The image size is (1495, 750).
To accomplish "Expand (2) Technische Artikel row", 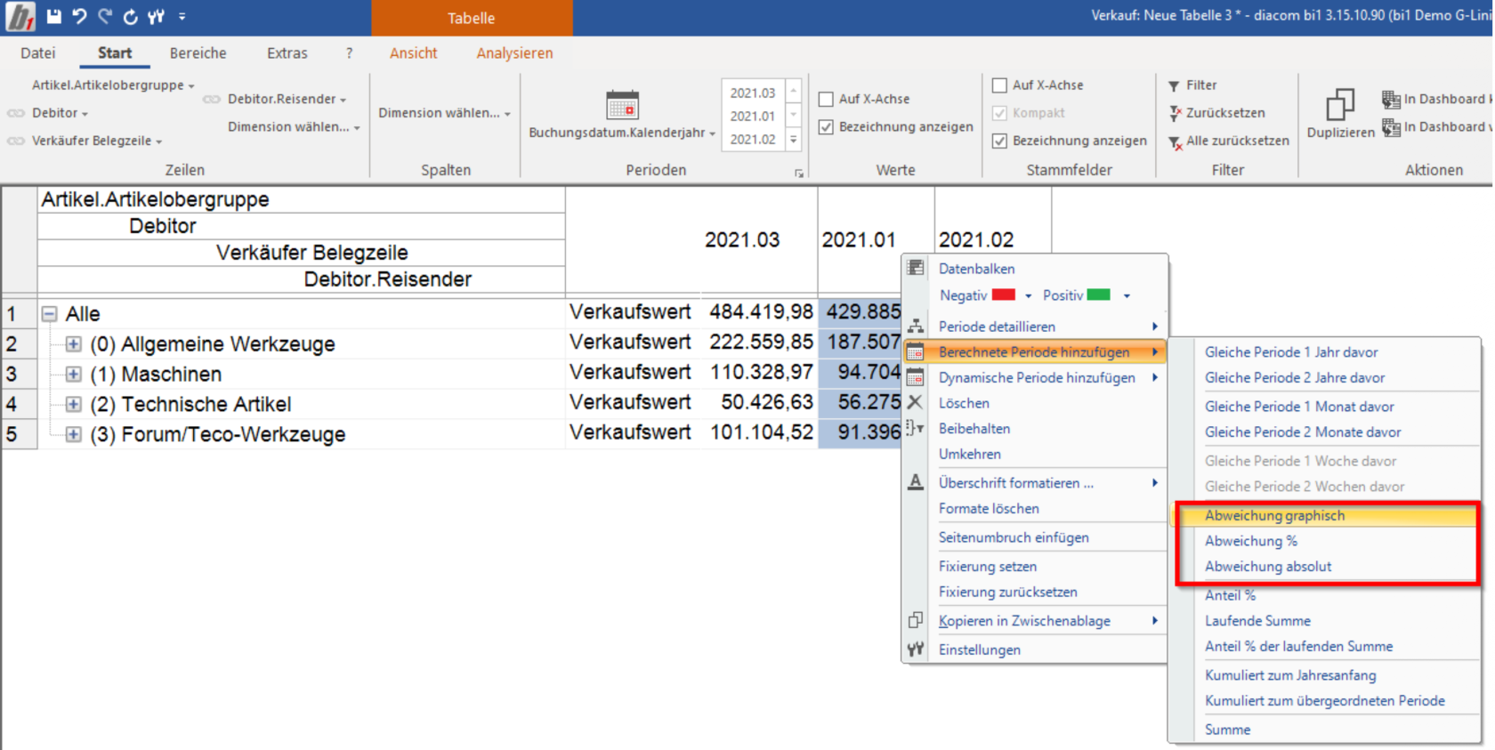I will click(74, 405).
